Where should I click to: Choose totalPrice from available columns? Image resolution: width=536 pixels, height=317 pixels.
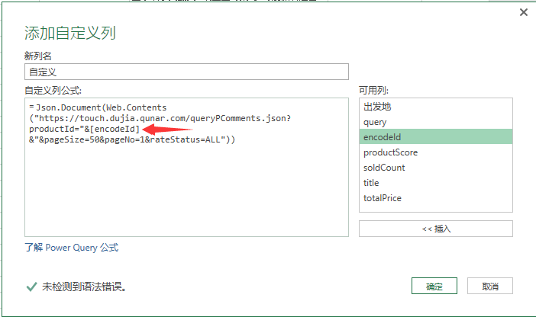coord(382,198)
